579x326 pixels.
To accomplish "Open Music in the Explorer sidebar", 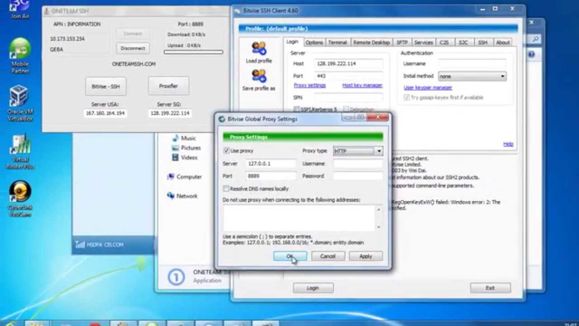I will tap(184, 138).
